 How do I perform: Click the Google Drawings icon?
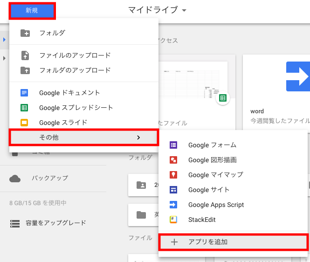tap(173, 160)
